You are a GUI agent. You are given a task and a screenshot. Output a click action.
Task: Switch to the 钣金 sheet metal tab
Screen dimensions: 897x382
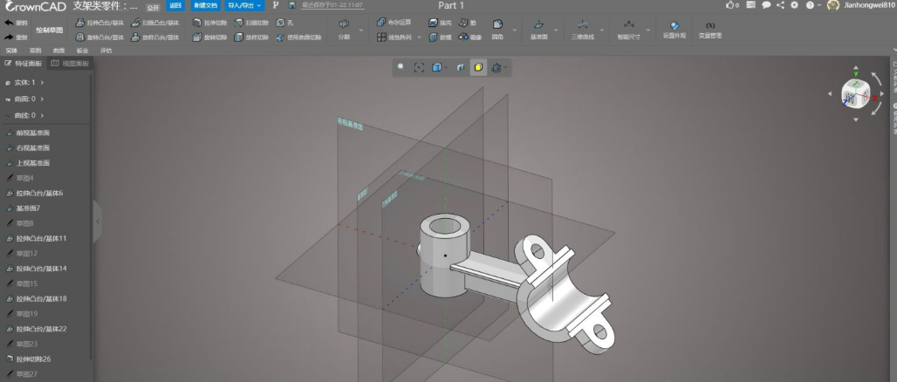[82, 51]
